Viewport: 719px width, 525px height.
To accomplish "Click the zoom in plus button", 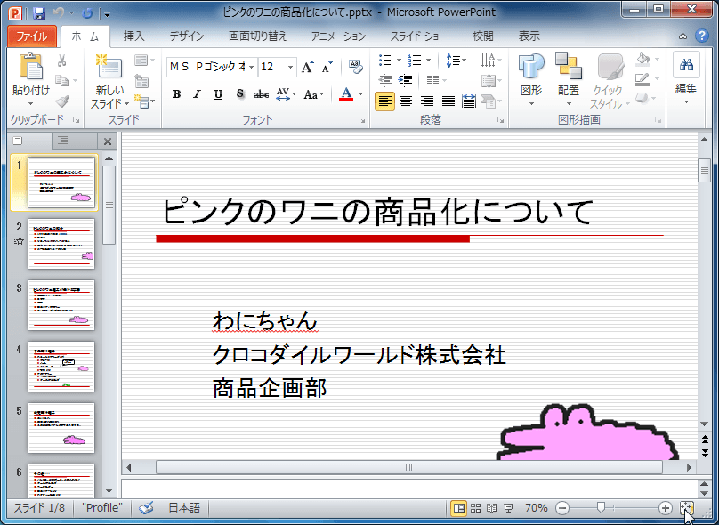I will pyautogui.click(x=665, y=507).
